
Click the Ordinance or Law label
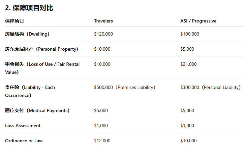(x=24, y=141)
